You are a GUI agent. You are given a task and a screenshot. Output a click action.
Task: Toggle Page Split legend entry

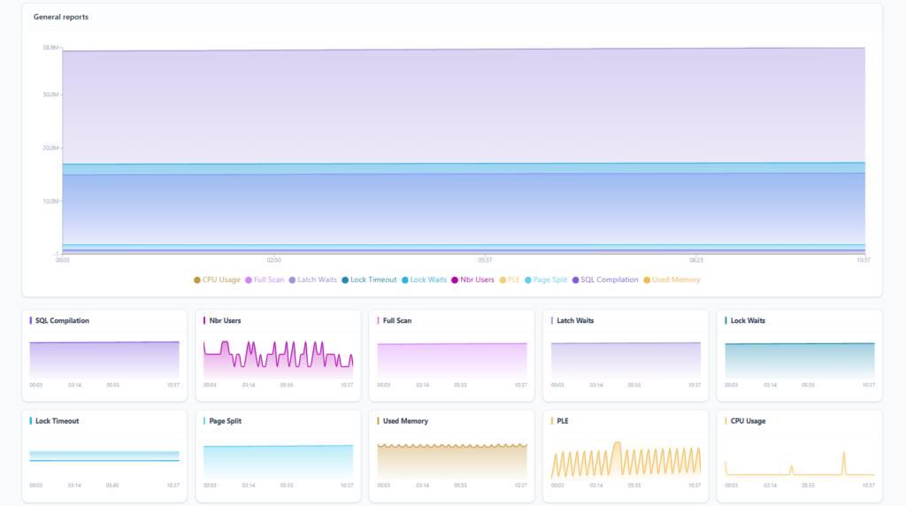coord(549,280)
